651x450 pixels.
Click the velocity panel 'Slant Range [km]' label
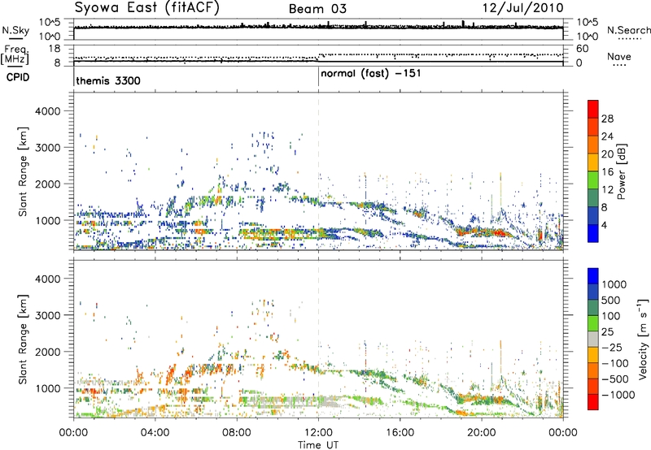tap(23, 339)
